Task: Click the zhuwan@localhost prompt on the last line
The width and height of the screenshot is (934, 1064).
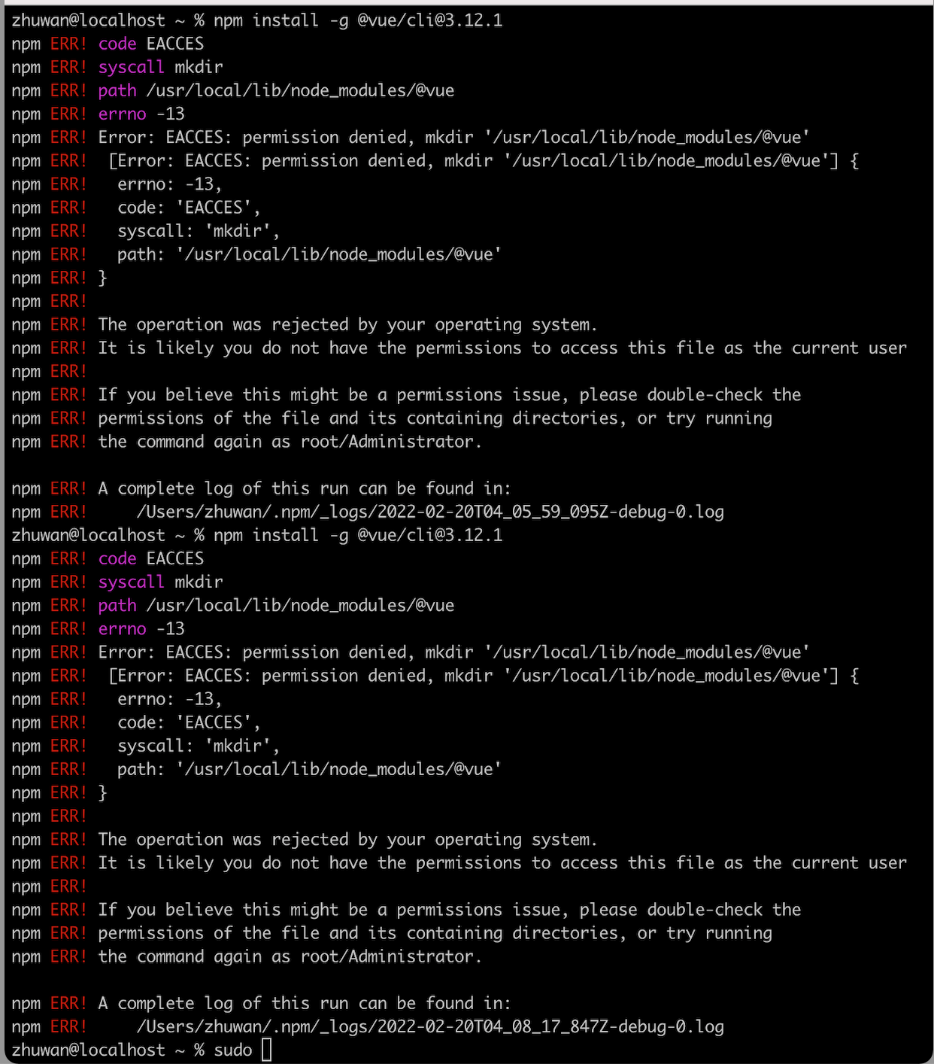Action: 88,1050
